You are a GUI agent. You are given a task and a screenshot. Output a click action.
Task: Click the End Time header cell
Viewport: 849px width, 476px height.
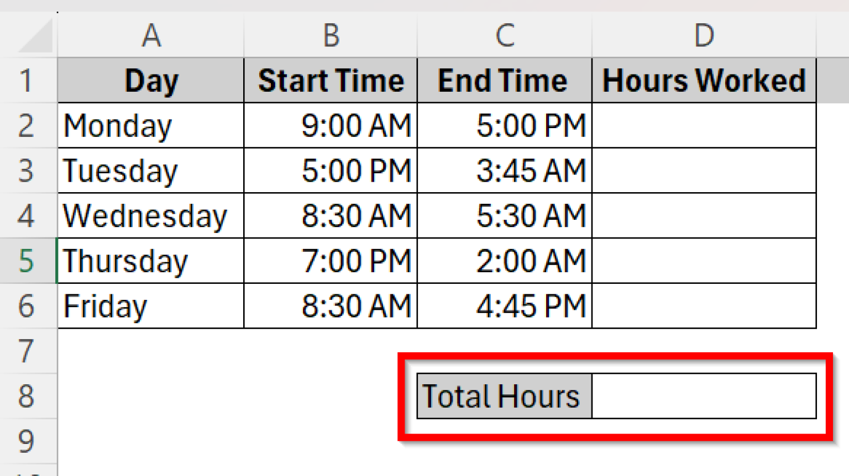(504, 80)
